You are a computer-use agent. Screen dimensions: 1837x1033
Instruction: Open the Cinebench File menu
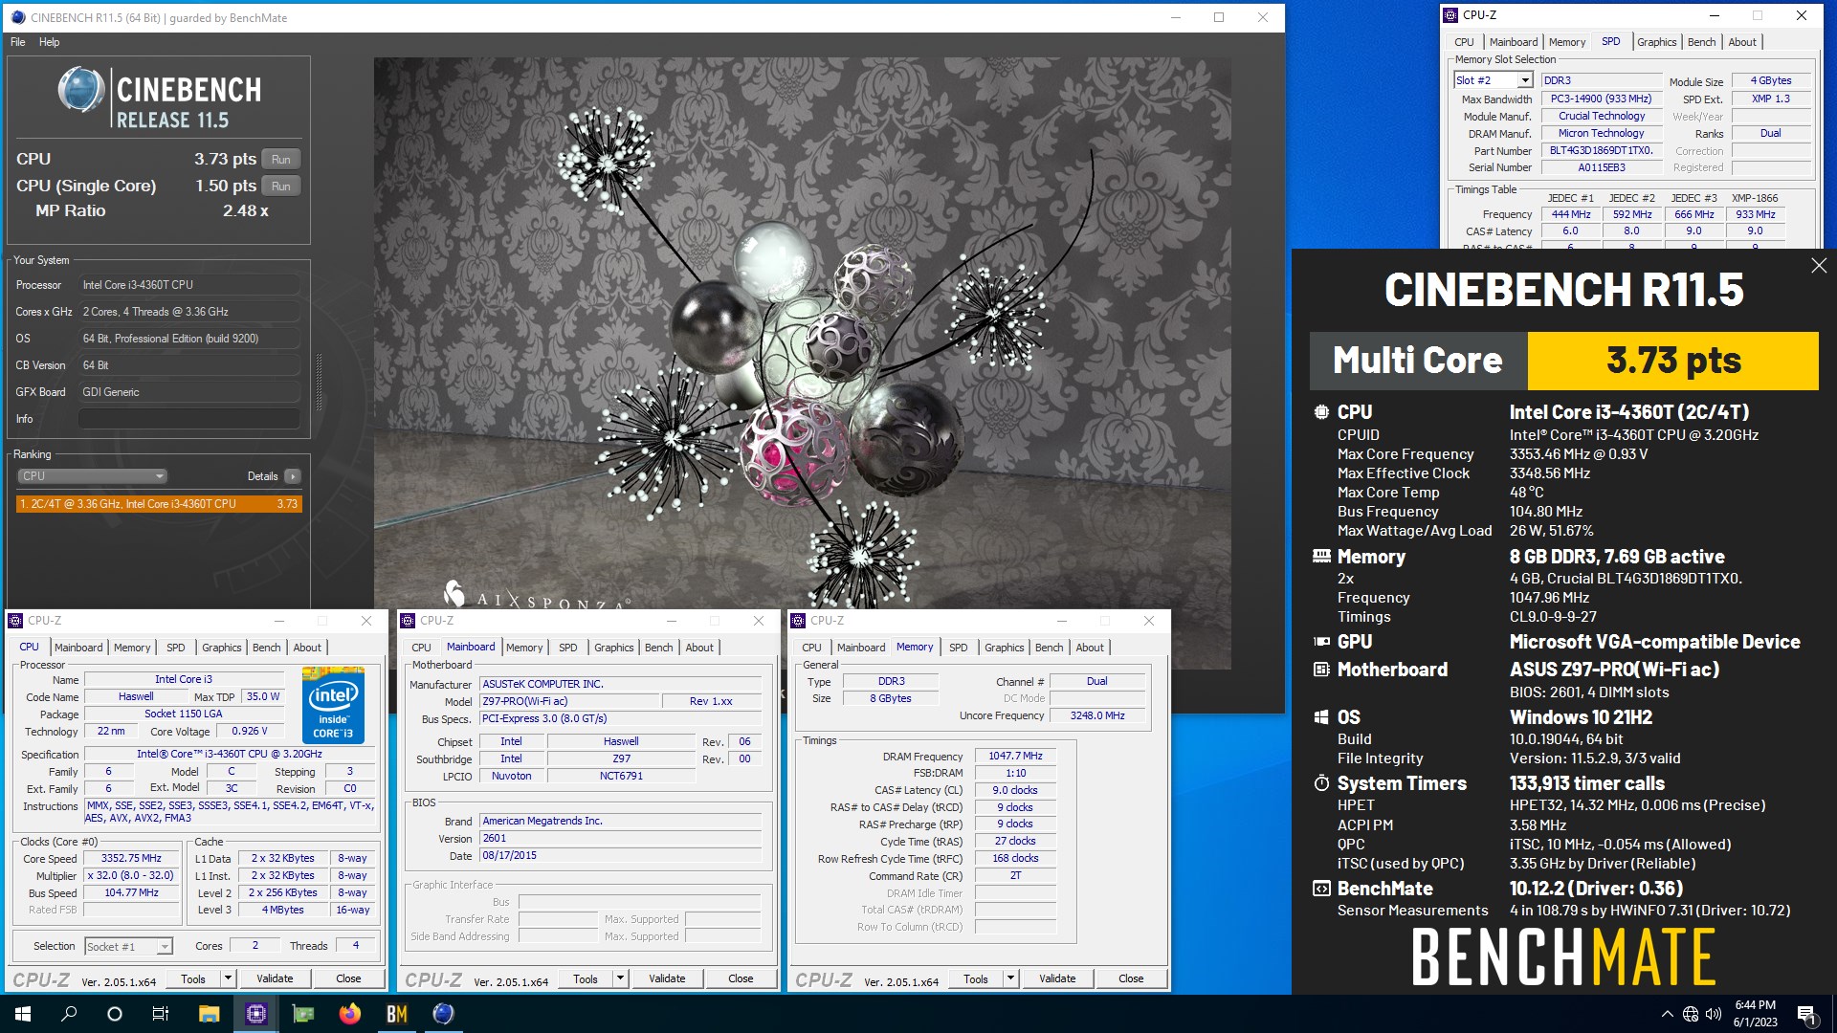(18, 42)
